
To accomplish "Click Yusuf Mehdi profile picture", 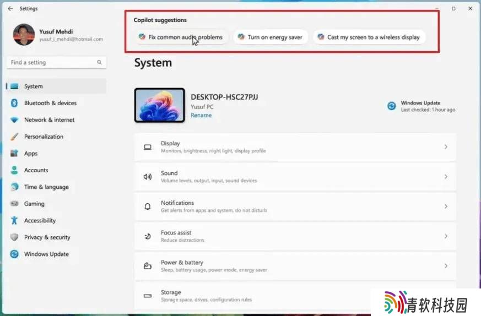I will [x=24, y=35].
